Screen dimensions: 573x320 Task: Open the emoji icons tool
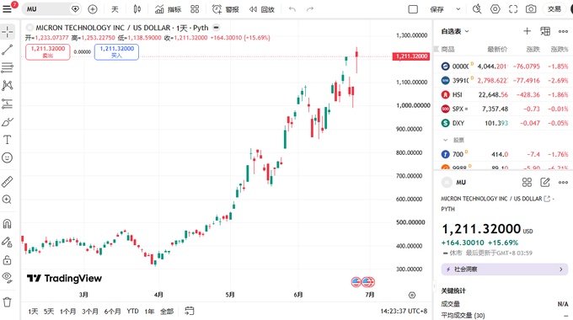pyautogui.click(x=8, y=157)
